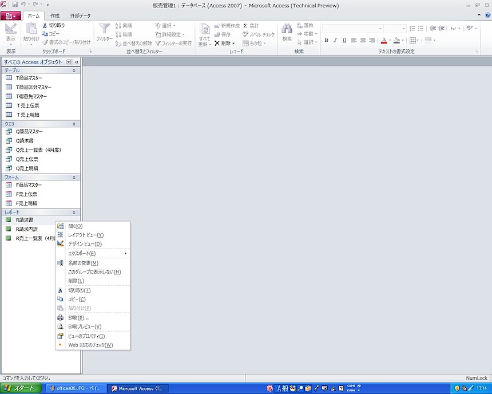Toggle Italic formatting
Screen dimensions: 492x394
coord(335,40)
